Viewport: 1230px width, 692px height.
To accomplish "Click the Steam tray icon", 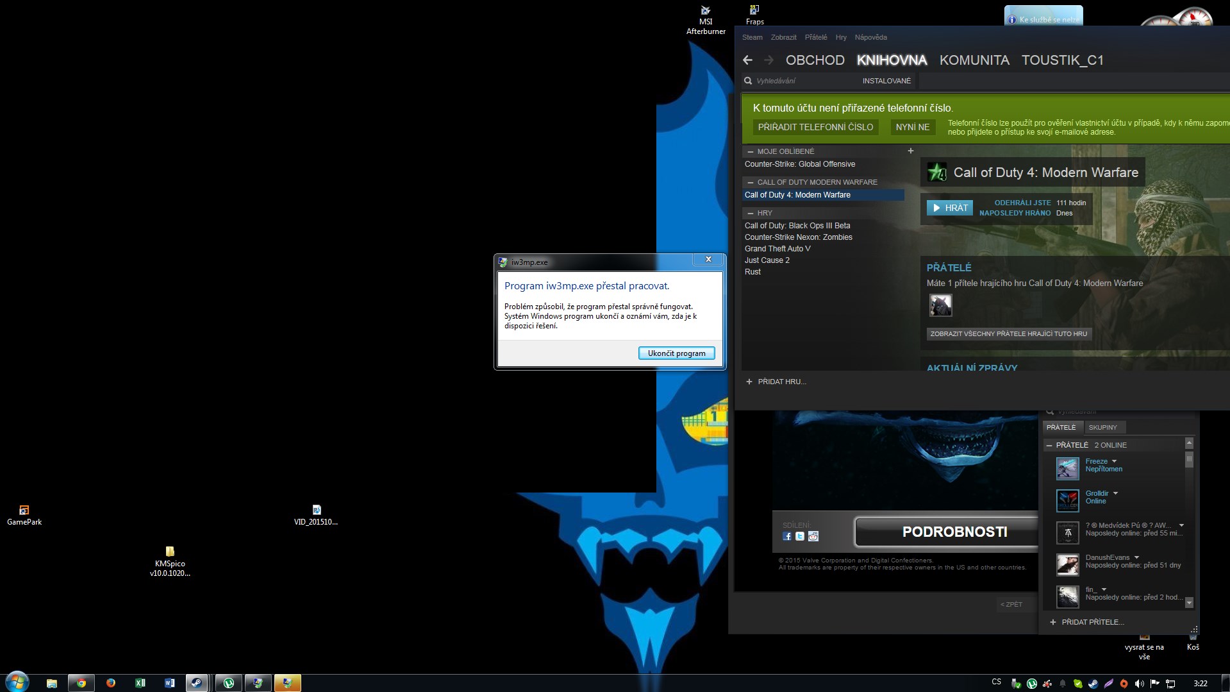I will tap(1093, 684).
